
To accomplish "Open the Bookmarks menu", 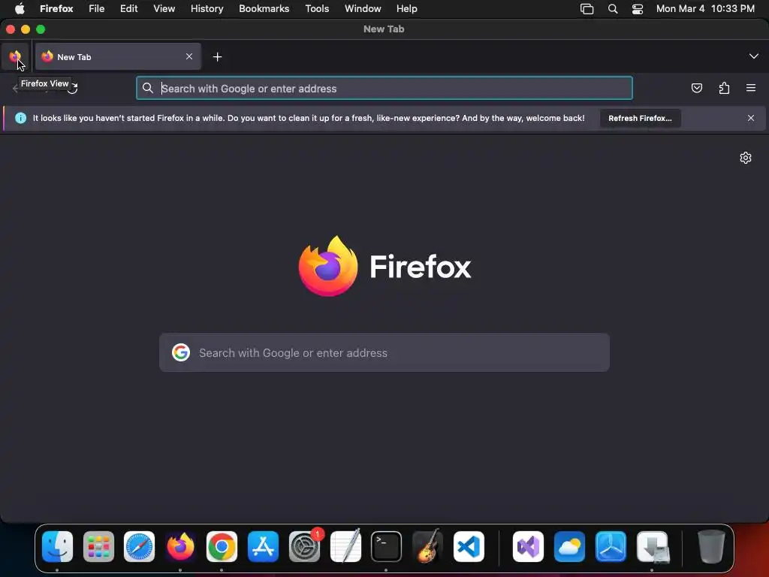I will coord(264,8).
